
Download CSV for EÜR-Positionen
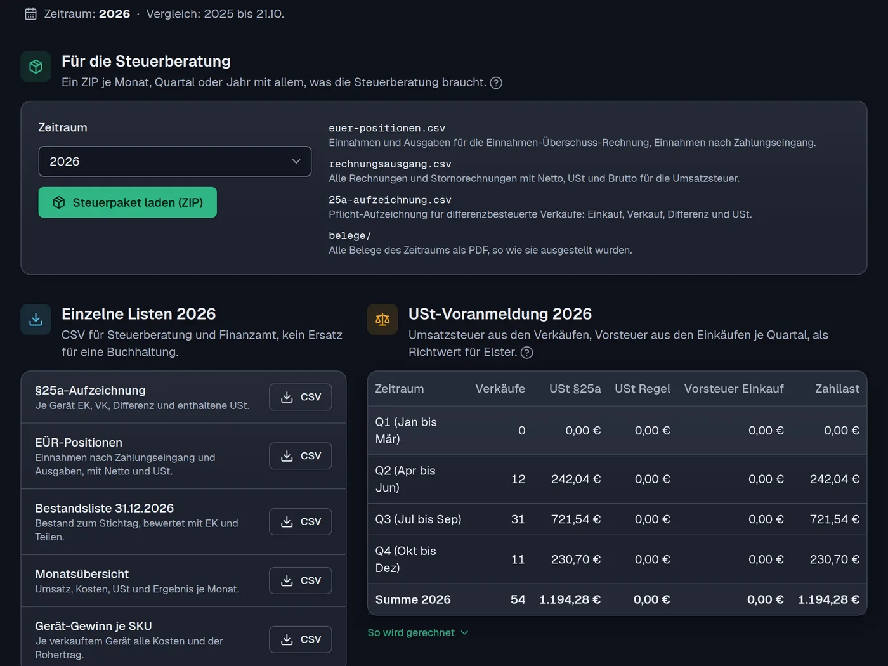(x=301, y=456)
